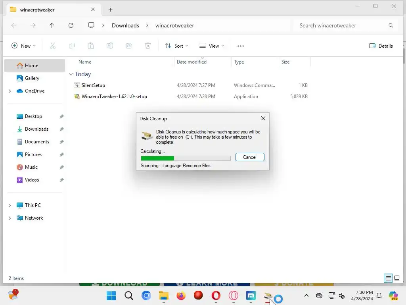The width and height of the screenshot is (406, 305).
Task: Click the search magnifier in Explorer
Action: [x=391, y=25]
